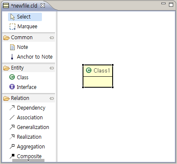Activate the Marquee selection tool
The image size is (177, 164).
pos(23,27)
